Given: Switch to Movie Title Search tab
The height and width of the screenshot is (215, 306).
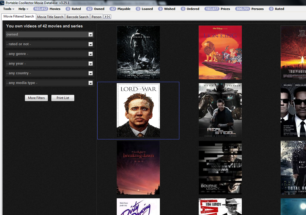Looking at the screenshot, I should 50,17.
